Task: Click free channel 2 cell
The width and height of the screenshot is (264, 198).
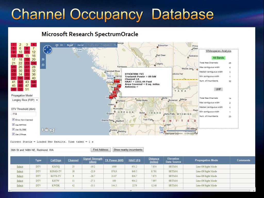Action: [x=20, y=45]
